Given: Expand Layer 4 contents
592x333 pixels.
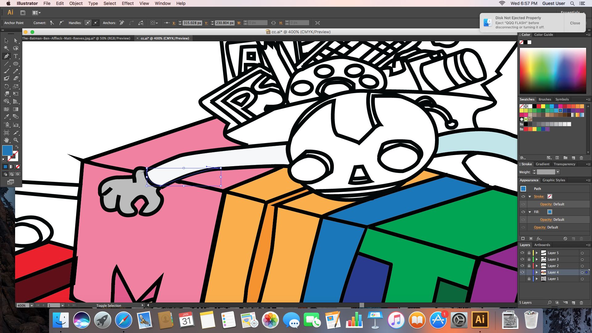Looking at the screenshot, I should [x=537, y=272].
